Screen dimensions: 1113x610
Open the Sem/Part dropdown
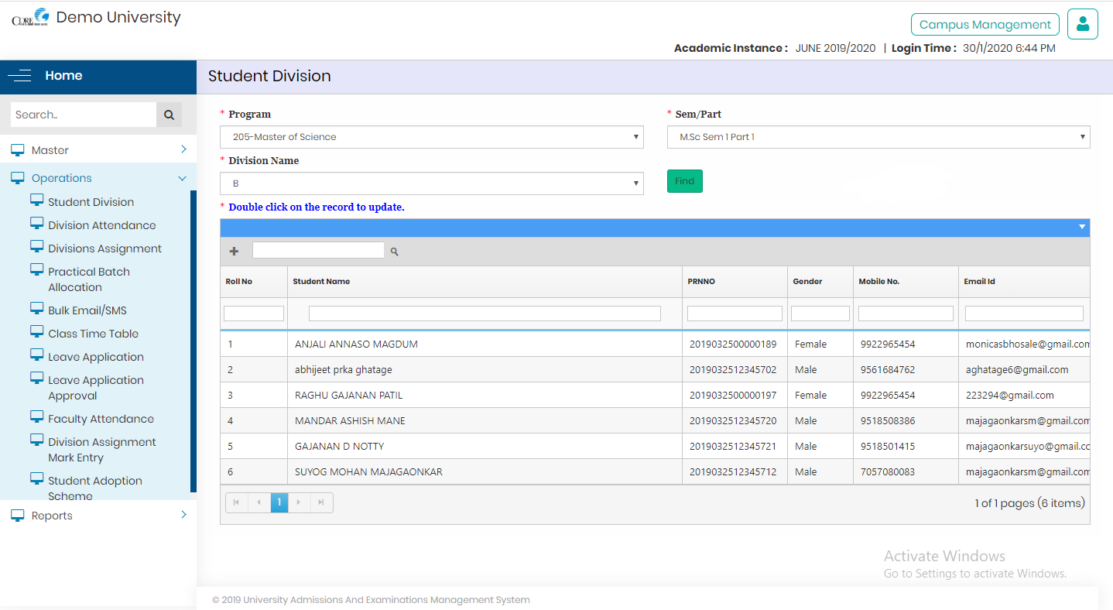[878, 137]
